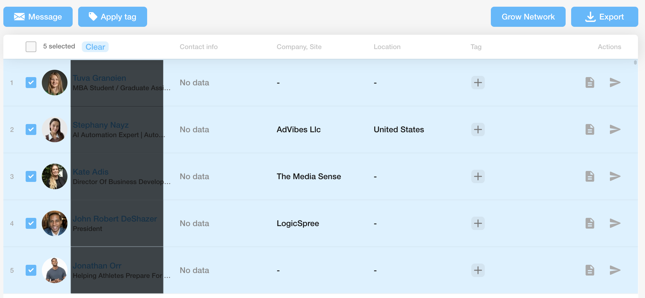The height and width of the screenshot is (298, 645).
Task: Open Kate Adis's profile photo
Action: (x=55, y=176)
